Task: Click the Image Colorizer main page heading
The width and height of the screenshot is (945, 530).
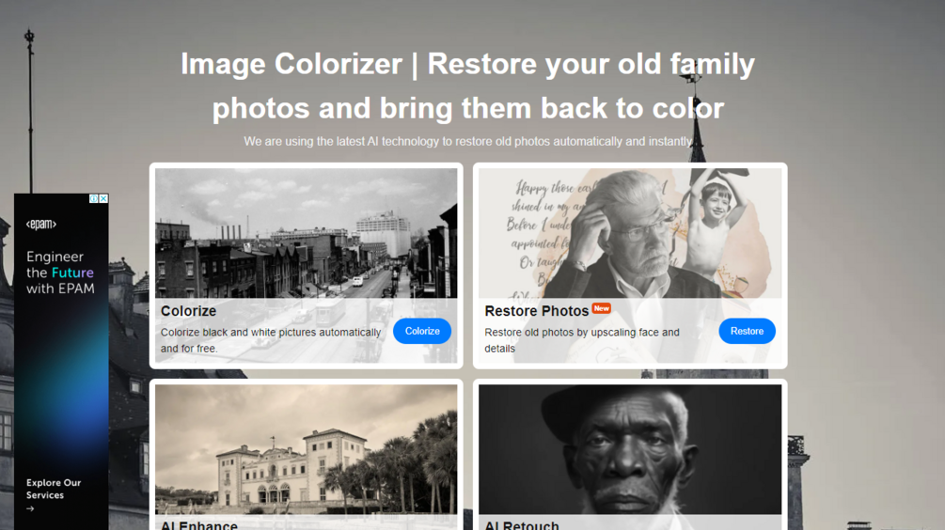Action: tap(467, 86)
